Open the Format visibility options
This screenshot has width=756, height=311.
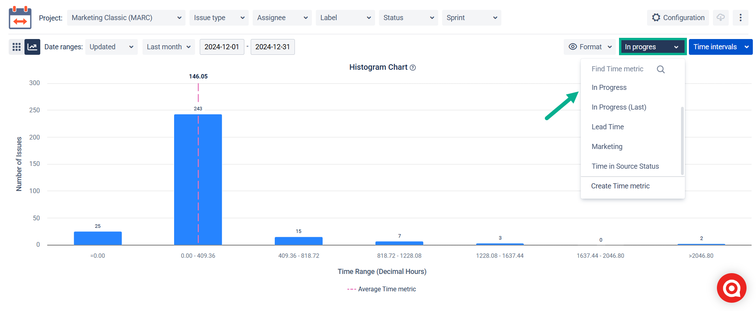(x=590, y=47)
